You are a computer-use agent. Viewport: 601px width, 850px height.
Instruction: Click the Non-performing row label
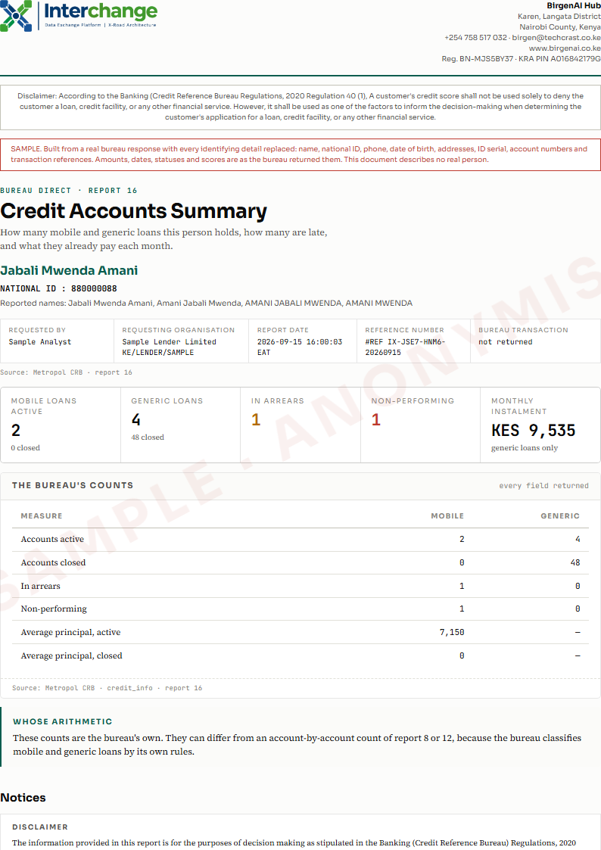[54, 609]
